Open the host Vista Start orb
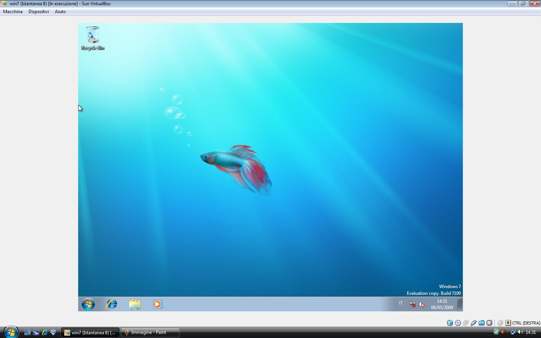The image size is (541, 338). 11,332
